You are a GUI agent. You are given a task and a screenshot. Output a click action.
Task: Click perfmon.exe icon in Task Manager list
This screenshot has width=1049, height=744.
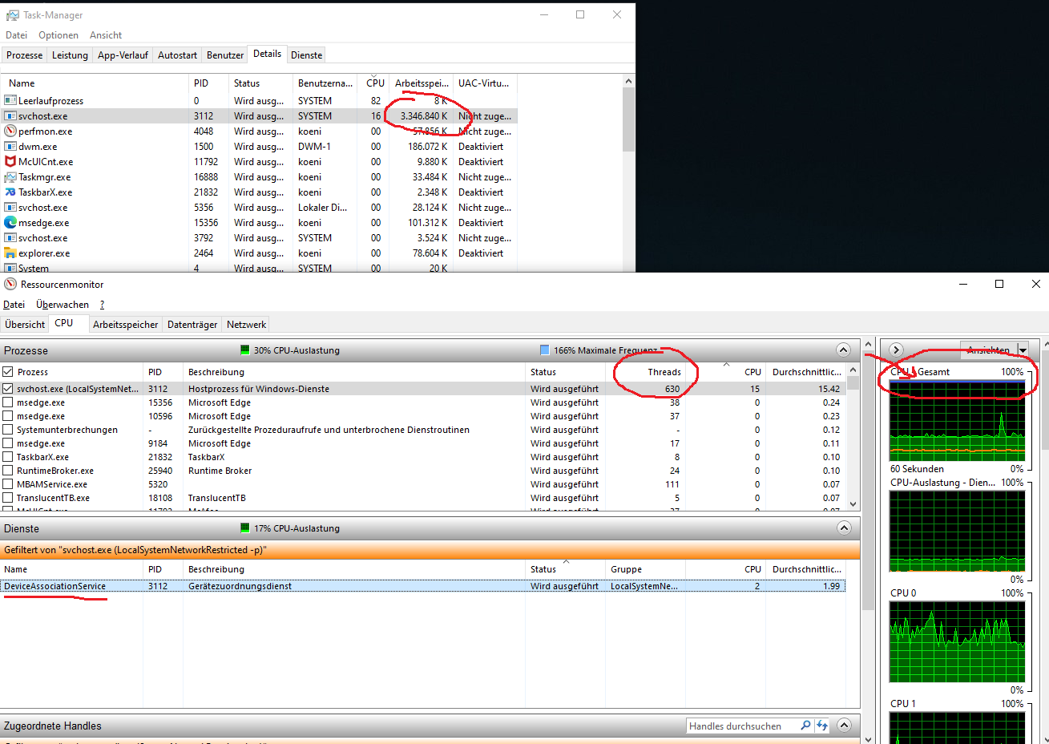click(x=10, y=131)
